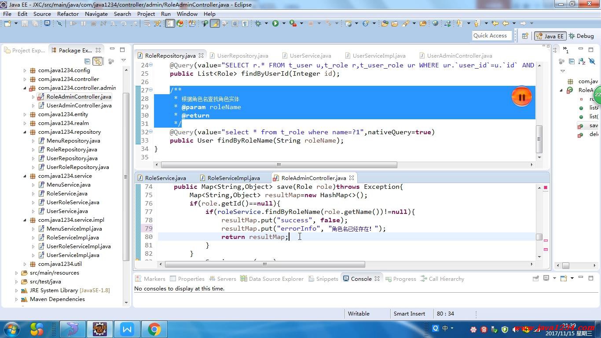Click the Debug bug toolbar icon
The width and height of the screenshot is (601, 338).
[x=258, y=23]
